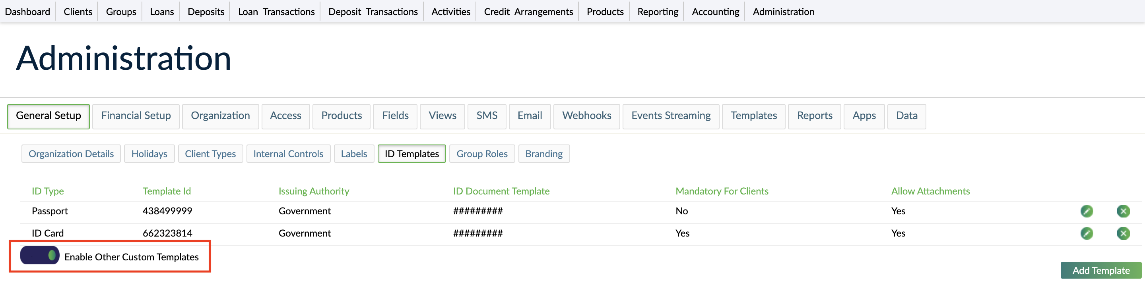This screenshot has height=308, width=1145.
Task: Click template id 438499999
Action: 167,211
